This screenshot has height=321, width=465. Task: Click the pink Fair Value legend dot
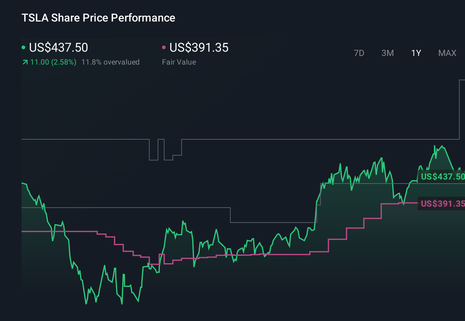pos(164,47)
